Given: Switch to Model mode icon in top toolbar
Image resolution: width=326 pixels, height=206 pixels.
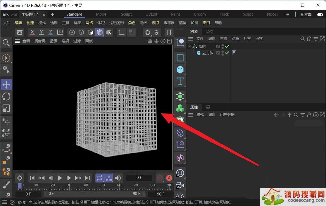Looking at the screenshot, I should pos(100,33).
